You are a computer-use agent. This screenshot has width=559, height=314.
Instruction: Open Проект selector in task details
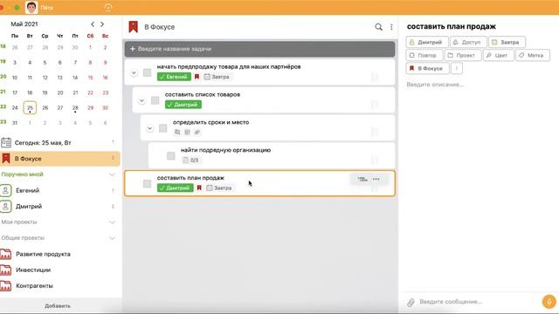pos(462,55)
